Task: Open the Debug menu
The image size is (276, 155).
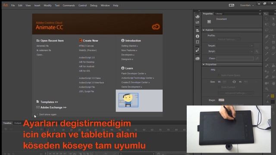Action: click(94, 6)
